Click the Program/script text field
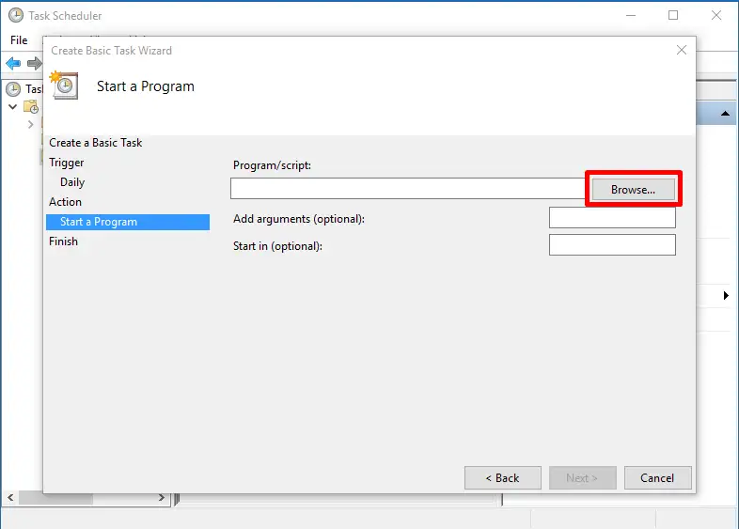 [x=407, y=189]
